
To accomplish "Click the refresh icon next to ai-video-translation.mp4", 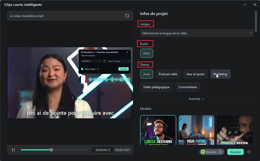I will pos(127,16).
